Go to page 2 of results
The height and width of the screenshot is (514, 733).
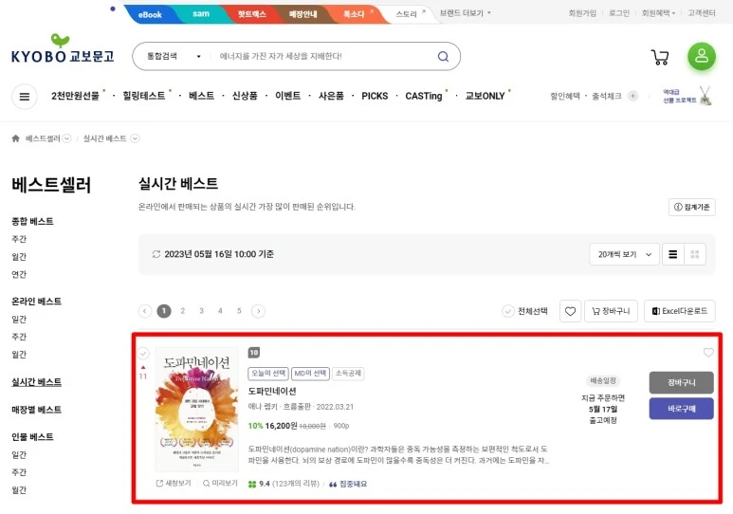183,311
